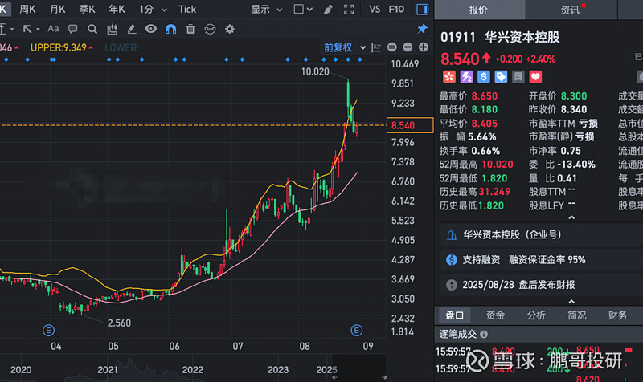643x382 pixels.
Task: Switch to 年K yearly chart
Action: (117, 9)
